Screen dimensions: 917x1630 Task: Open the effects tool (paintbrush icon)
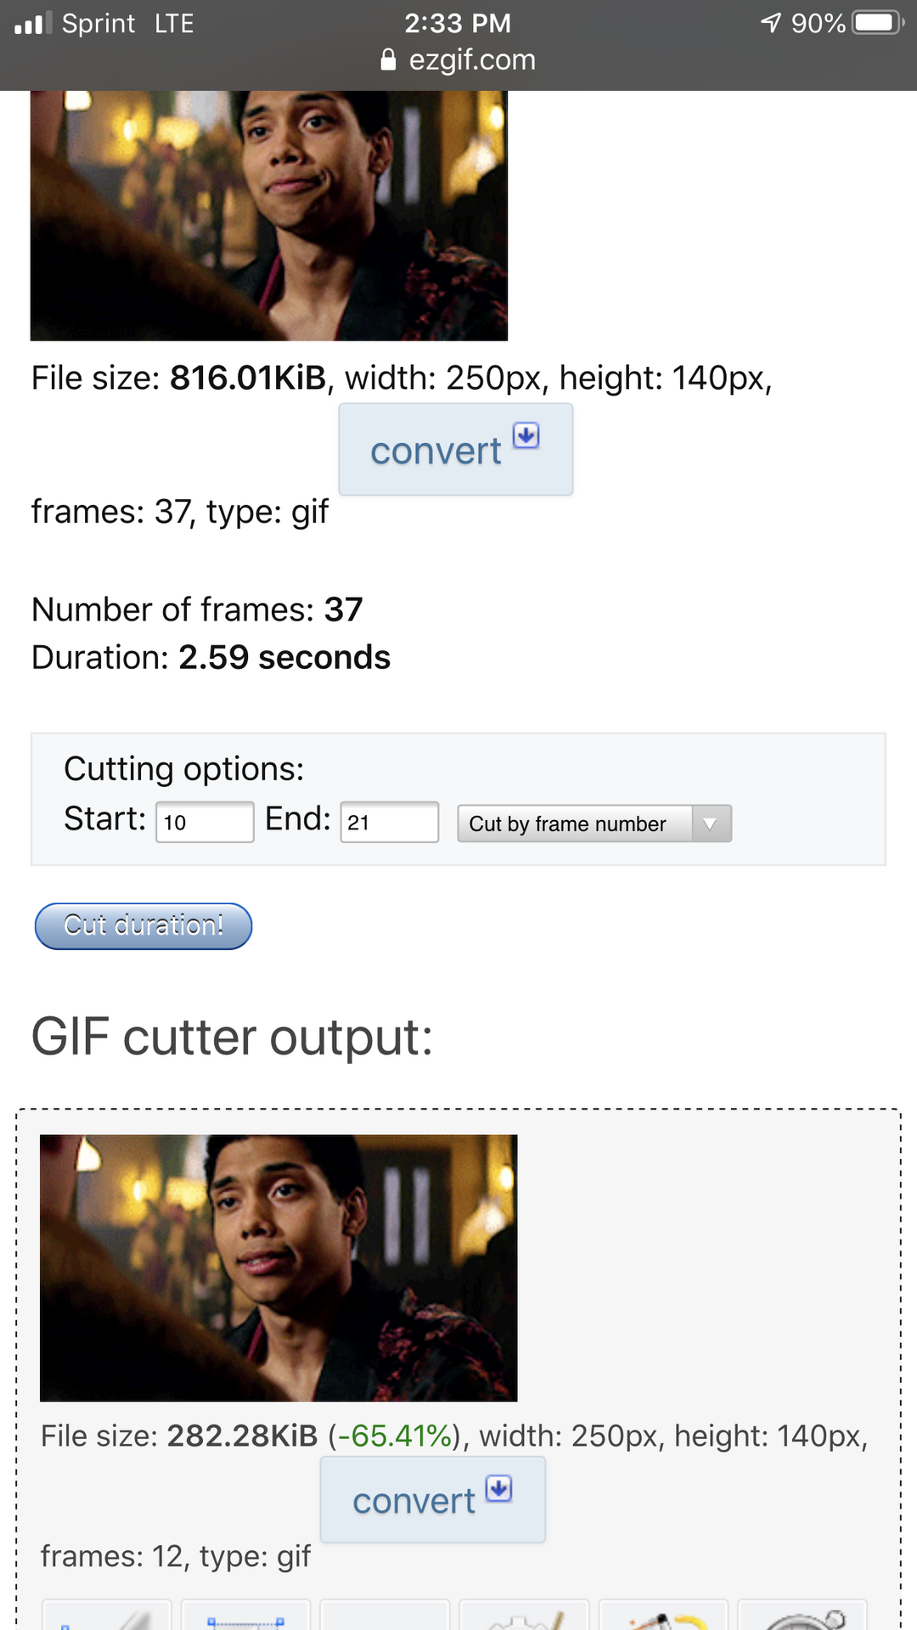coord(663,1616)
